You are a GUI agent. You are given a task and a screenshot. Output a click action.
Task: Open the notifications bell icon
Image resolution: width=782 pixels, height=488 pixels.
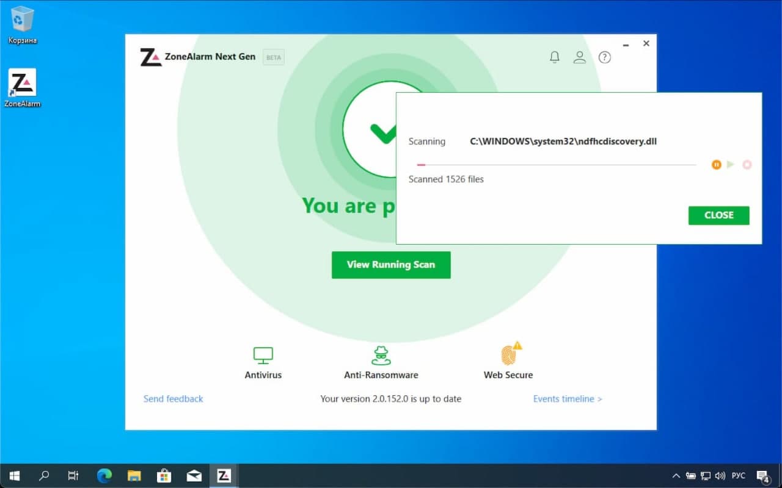pyautogui.click(x=555, y=57)
